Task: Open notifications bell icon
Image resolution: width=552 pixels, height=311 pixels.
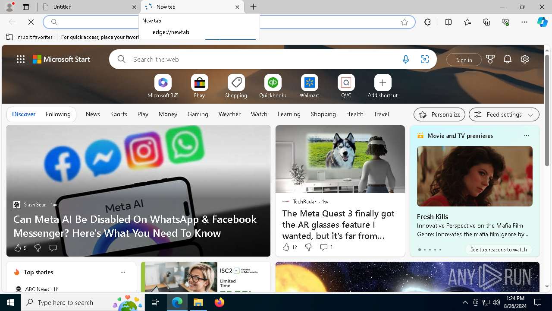Action: coord(508,60)
